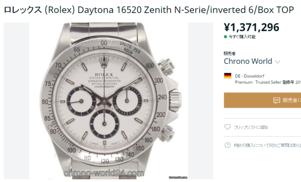Viewport: 301px width, 182px height.
Task: Click the green availability dot indicator
Action: pos(226,37)
